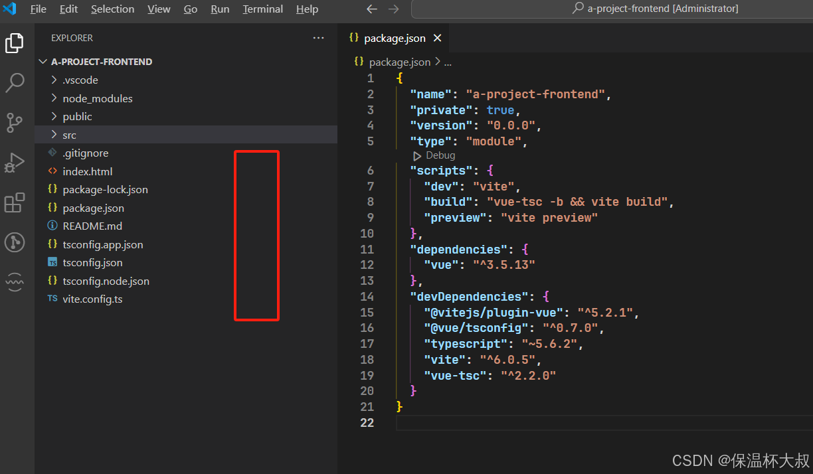813x474 pixels.
Task: Open the Extensions view icon
Action: 15,202
